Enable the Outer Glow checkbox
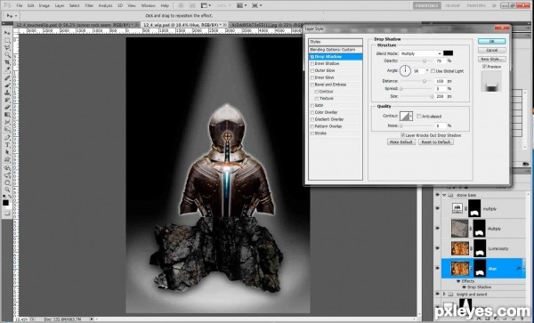 [312, 71]
